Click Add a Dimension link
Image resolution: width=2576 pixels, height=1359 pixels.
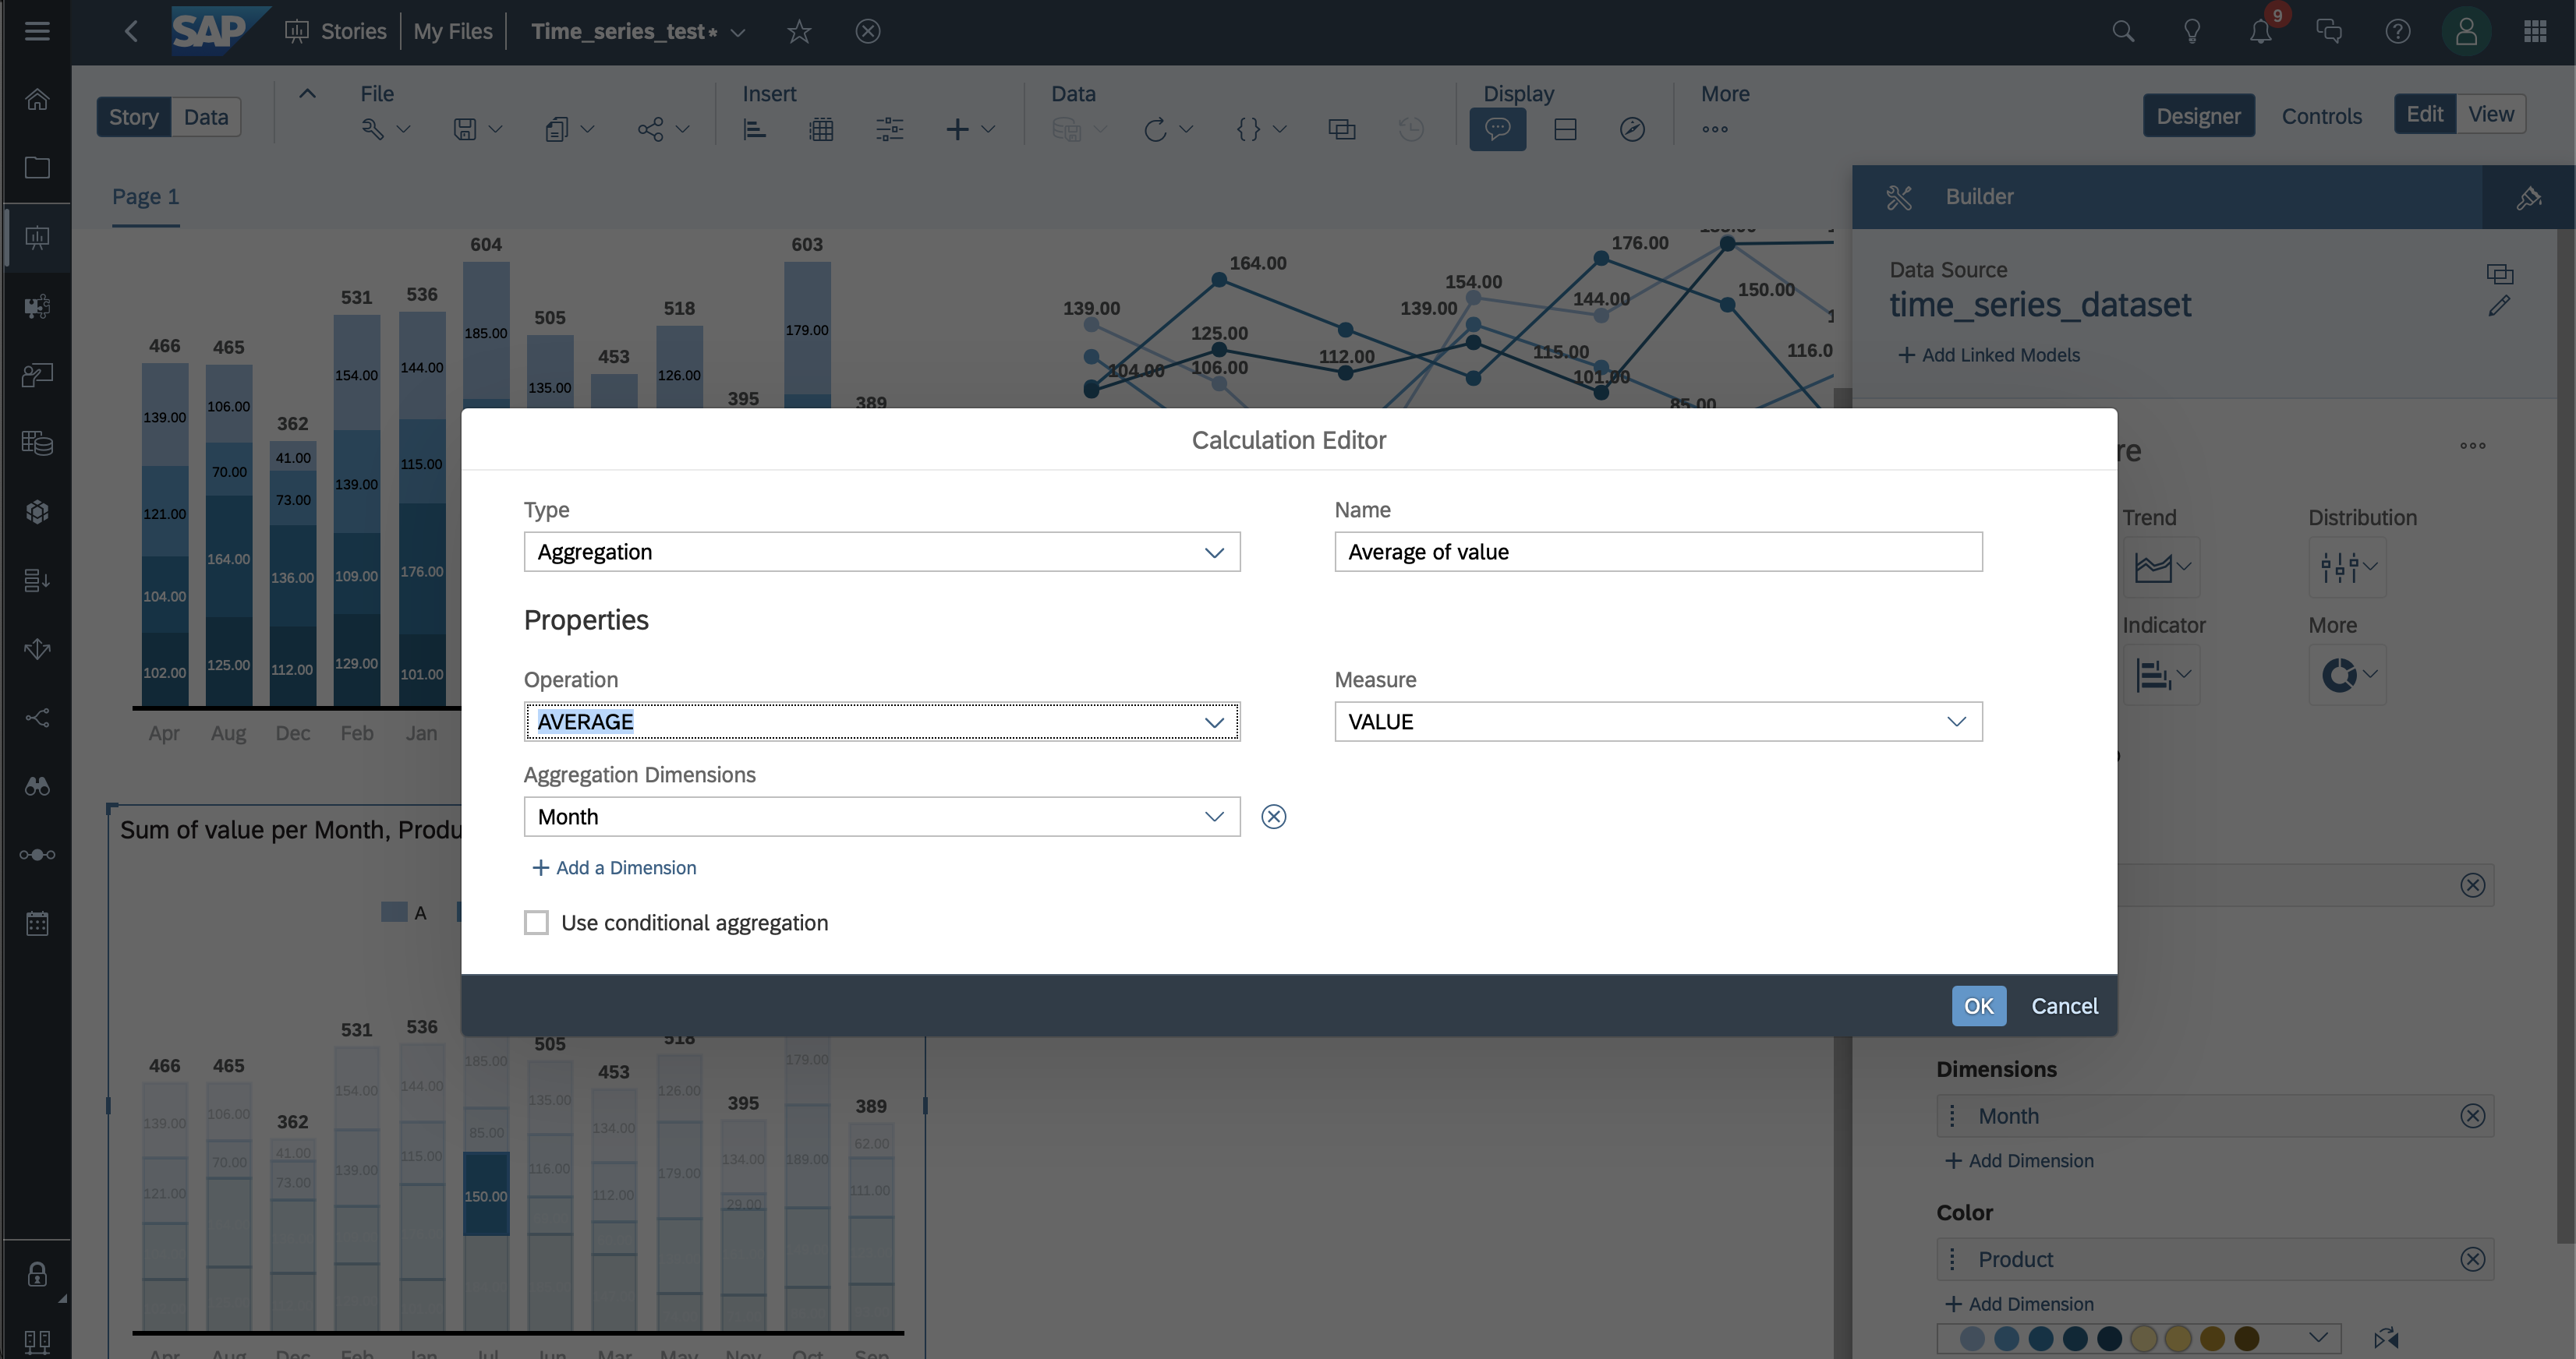point(614,867)
